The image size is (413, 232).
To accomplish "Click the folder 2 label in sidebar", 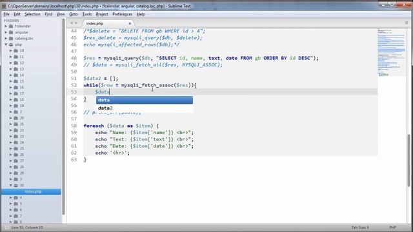I will point(21,111).
